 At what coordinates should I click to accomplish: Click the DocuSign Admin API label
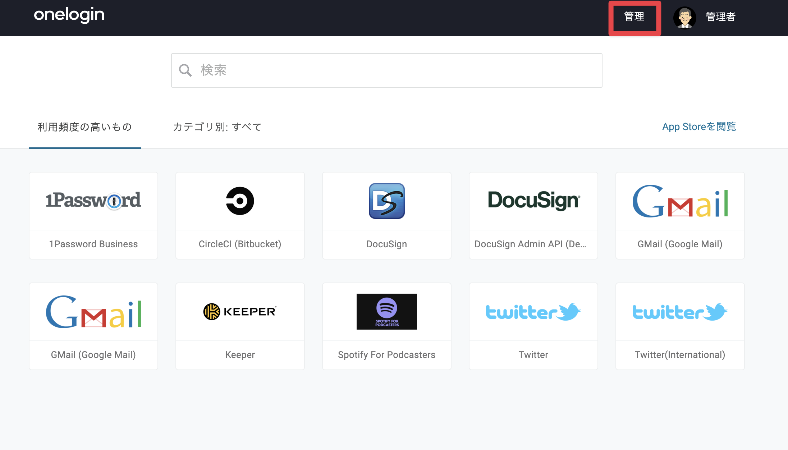pyautogui.click(x=531, y=244)
